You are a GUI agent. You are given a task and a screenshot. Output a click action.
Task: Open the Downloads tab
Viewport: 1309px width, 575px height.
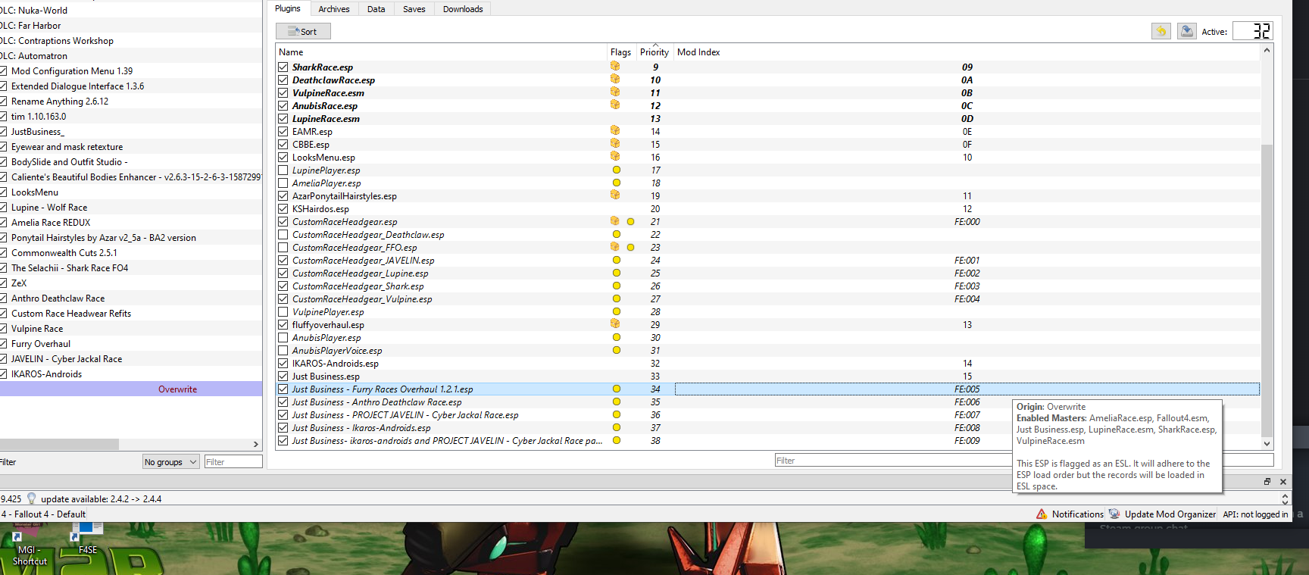tap(463, 9)
